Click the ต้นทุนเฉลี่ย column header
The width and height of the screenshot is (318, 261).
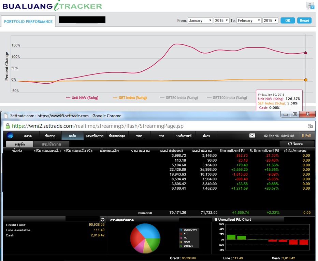pos(109,151)
